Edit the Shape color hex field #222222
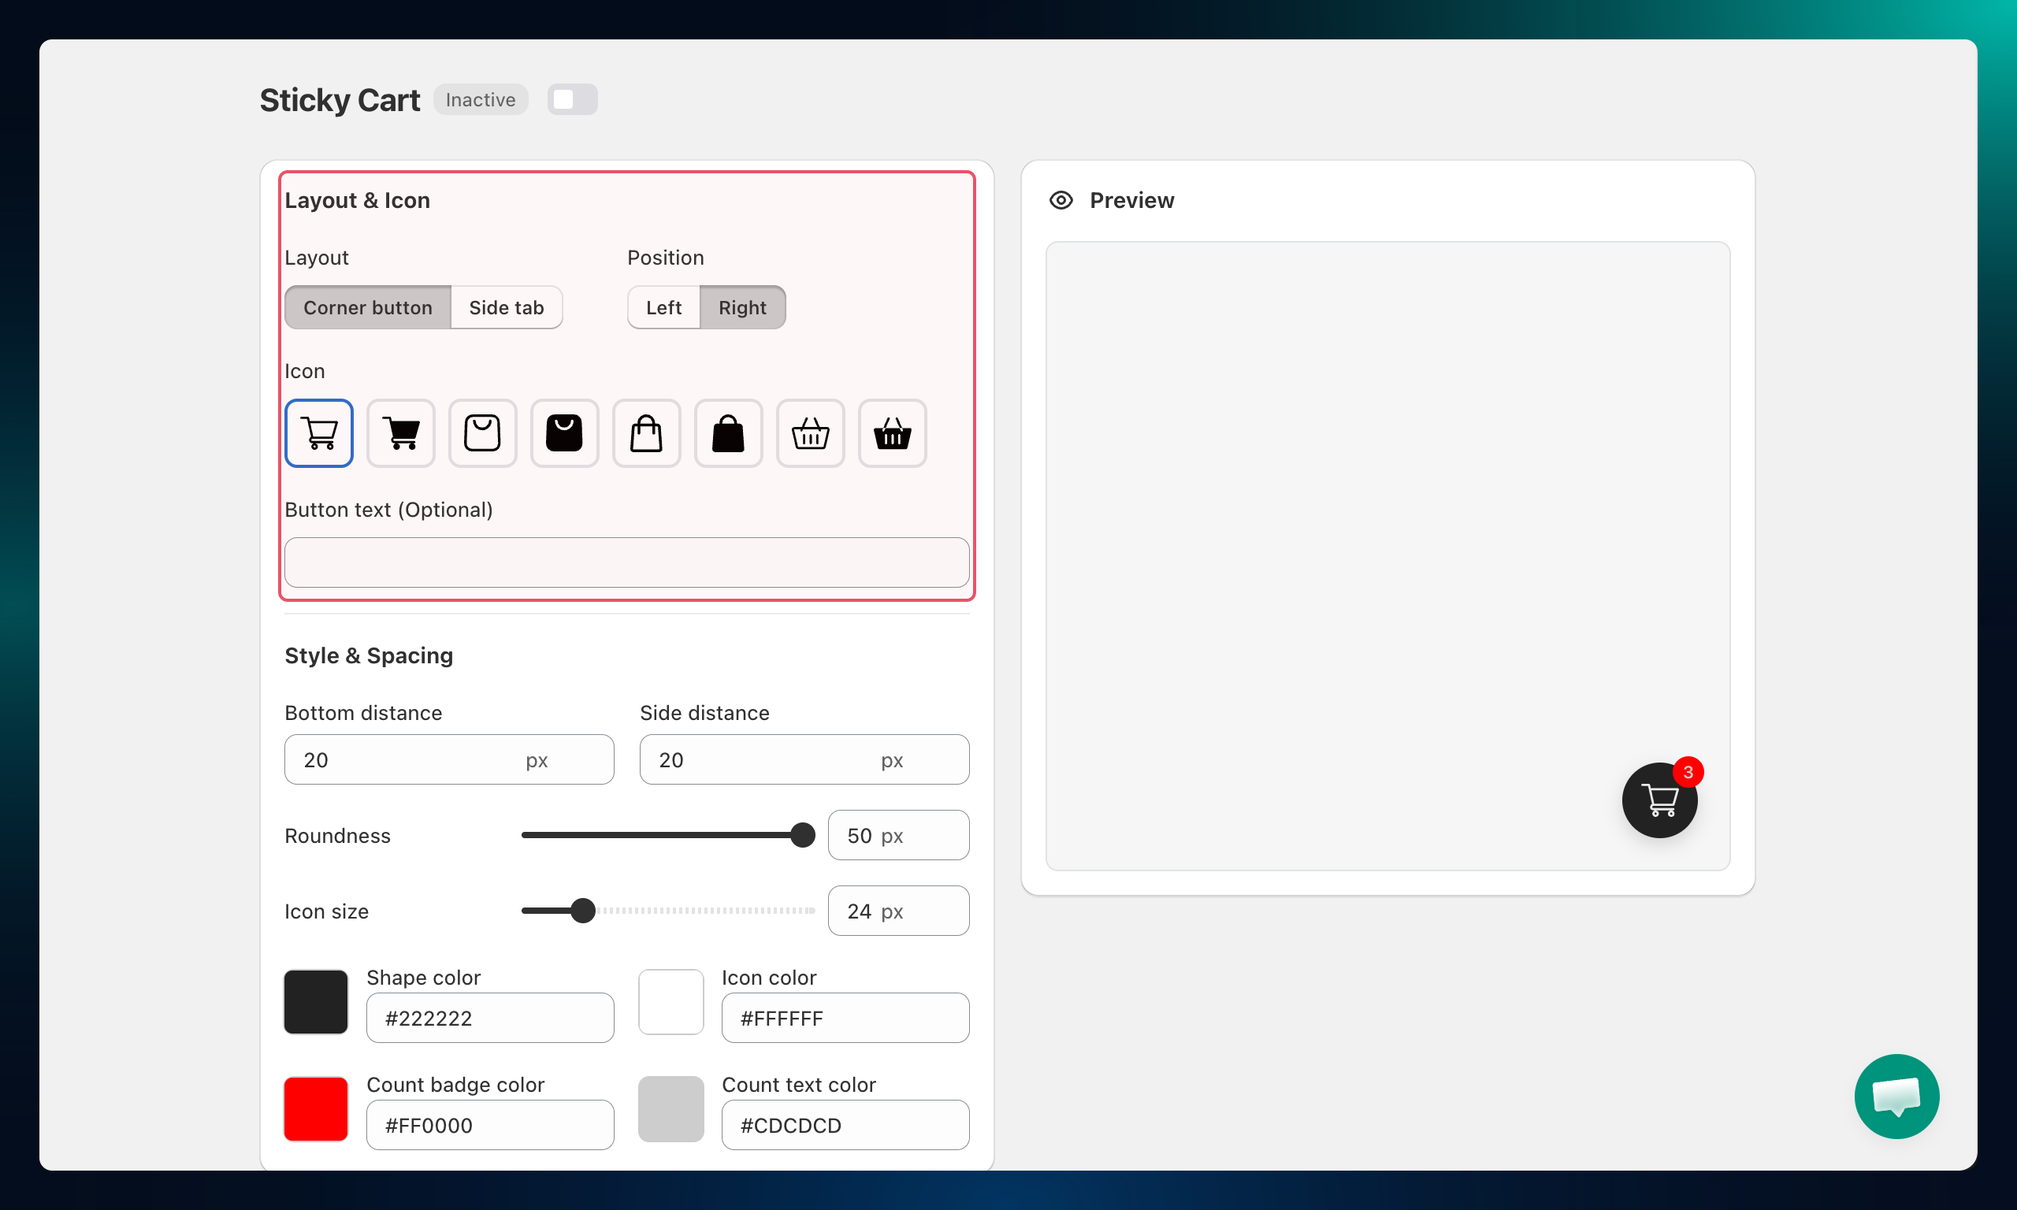 (x=490, y=1018)
